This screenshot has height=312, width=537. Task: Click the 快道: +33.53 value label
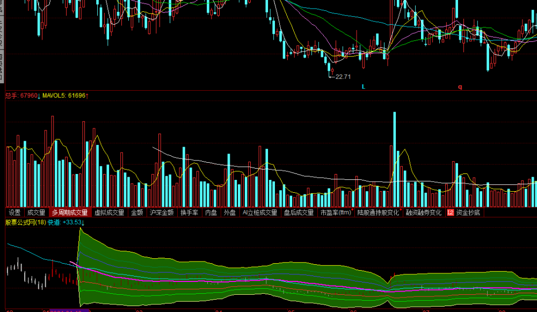tap(66, 222)
